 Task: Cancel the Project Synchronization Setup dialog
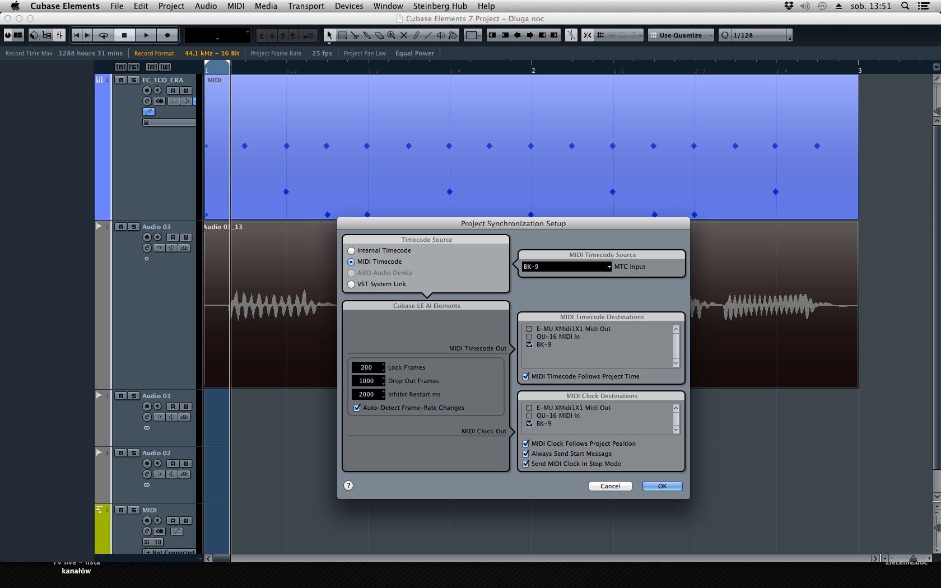(610, 486)
